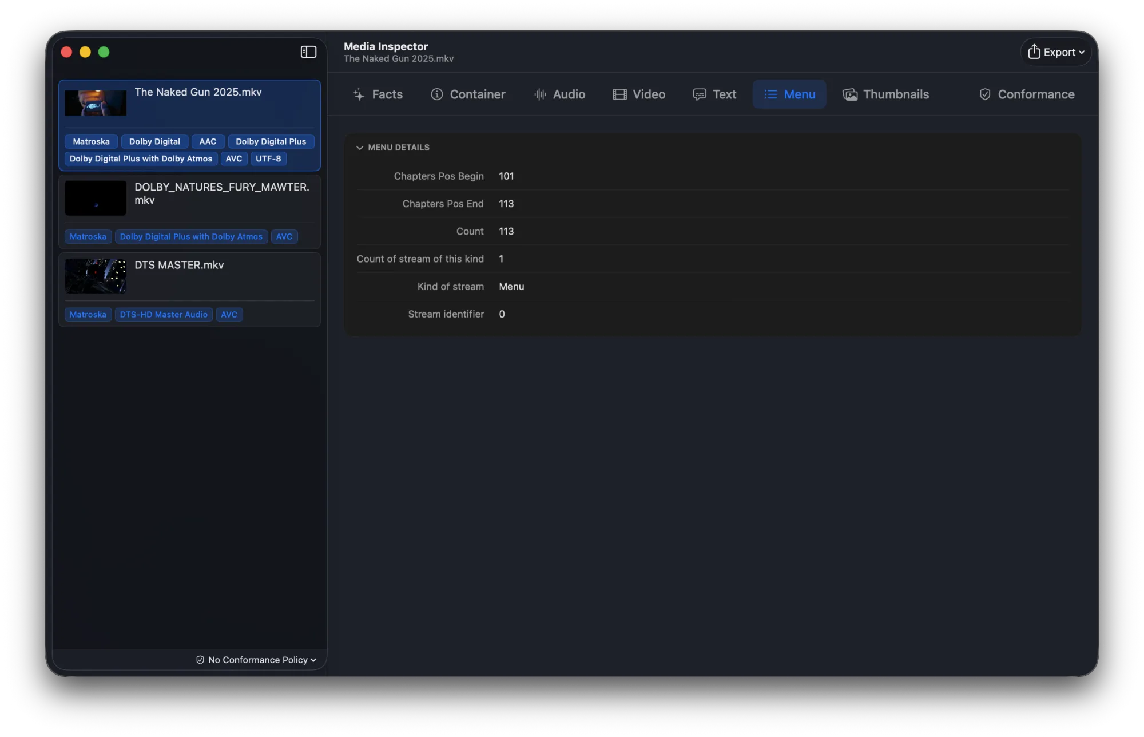Viewport: 1144px width, 737px height.
Task: Click the conformance policy shield icon
Action: click(x=200, y=660)
